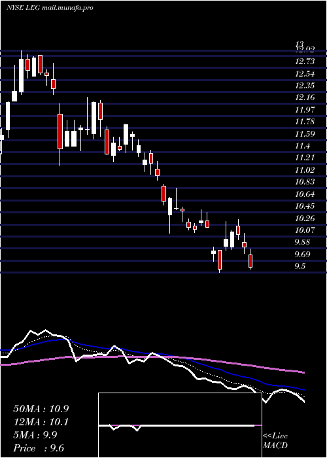Click the '<<Live MACD' label
The image size is (327, 458).
275,441
